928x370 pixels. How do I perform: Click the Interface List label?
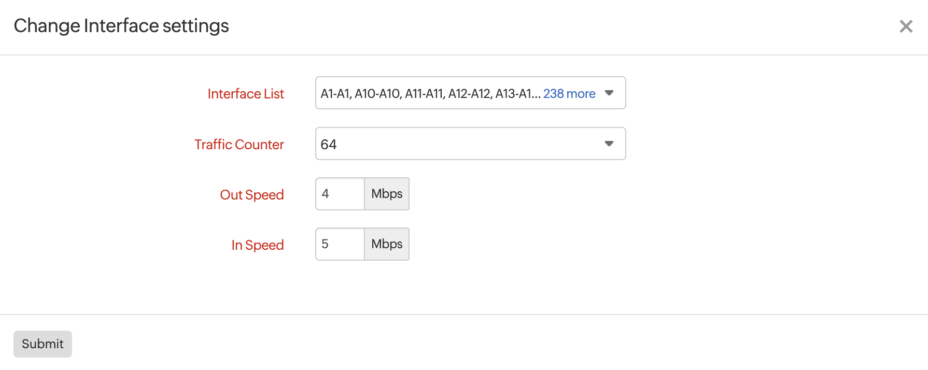pyautogui.click(x=246, y=94)
